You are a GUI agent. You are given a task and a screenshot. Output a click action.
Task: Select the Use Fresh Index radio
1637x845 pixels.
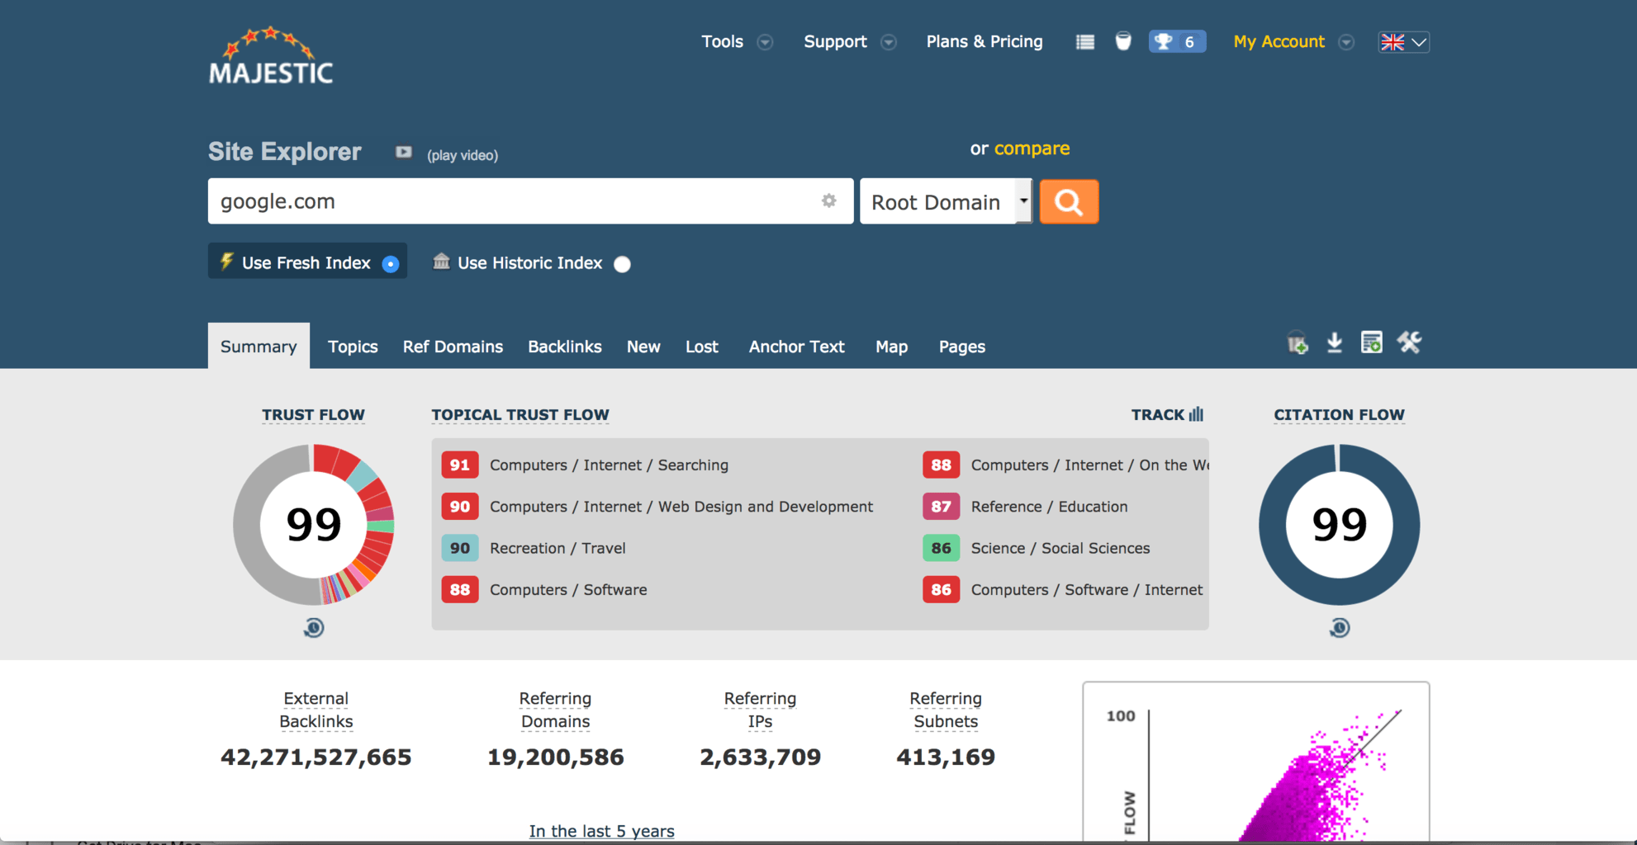point(391,264)
